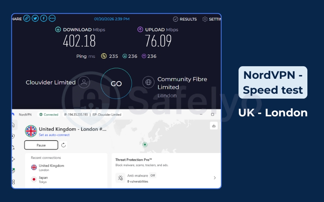Open more share options ellipsis icon
Screen dimensions: 324x202
[52, 18]
